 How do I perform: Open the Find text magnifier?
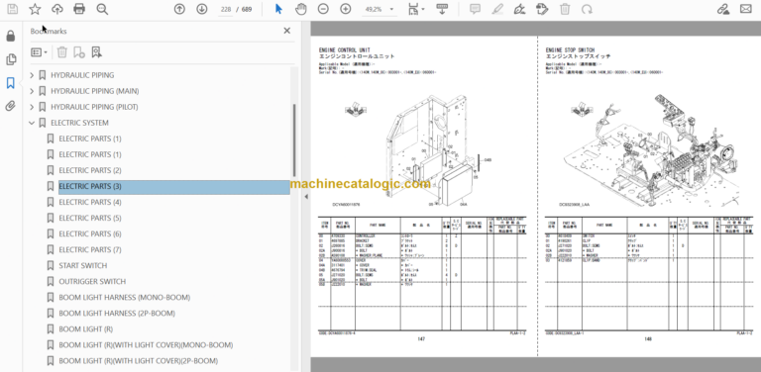pos(102,9)
